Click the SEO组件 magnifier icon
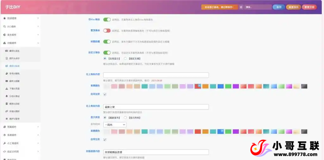Screen dimensions: 324x160 pyautogui.click(x=4, y=27)
